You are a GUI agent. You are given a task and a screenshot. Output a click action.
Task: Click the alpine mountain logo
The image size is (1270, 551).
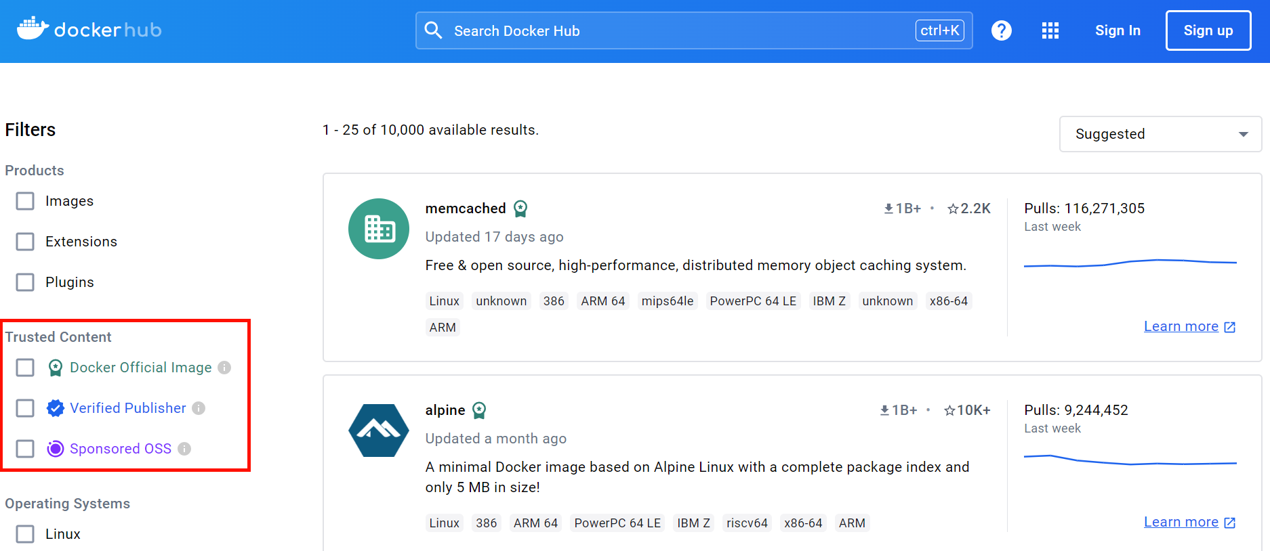378,431
